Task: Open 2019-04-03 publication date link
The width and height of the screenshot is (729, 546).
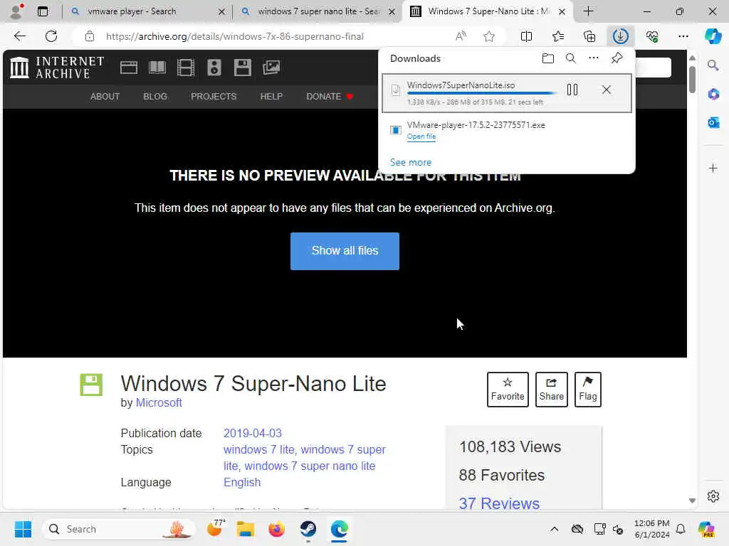Action: click(253, 433)
